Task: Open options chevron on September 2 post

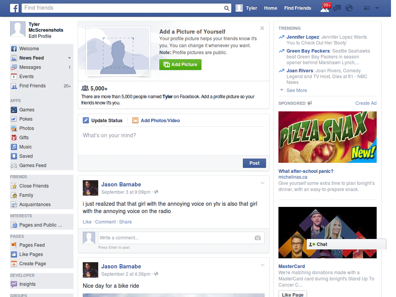Action: (x=263, y=265)
